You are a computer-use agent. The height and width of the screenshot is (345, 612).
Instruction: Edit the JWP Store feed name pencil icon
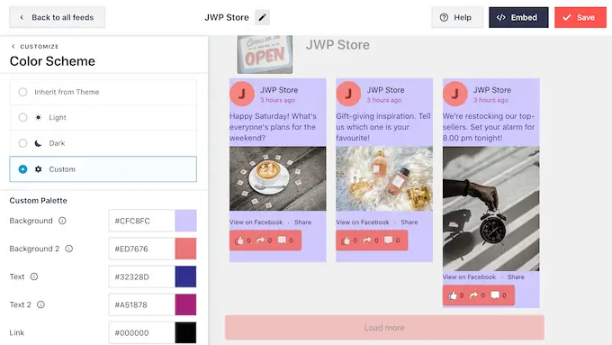[262, 17]
